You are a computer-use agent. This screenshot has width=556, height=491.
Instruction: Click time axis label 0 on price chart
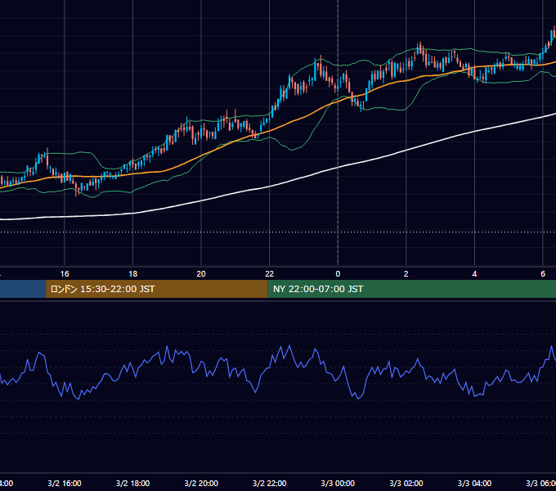point(338,273)
